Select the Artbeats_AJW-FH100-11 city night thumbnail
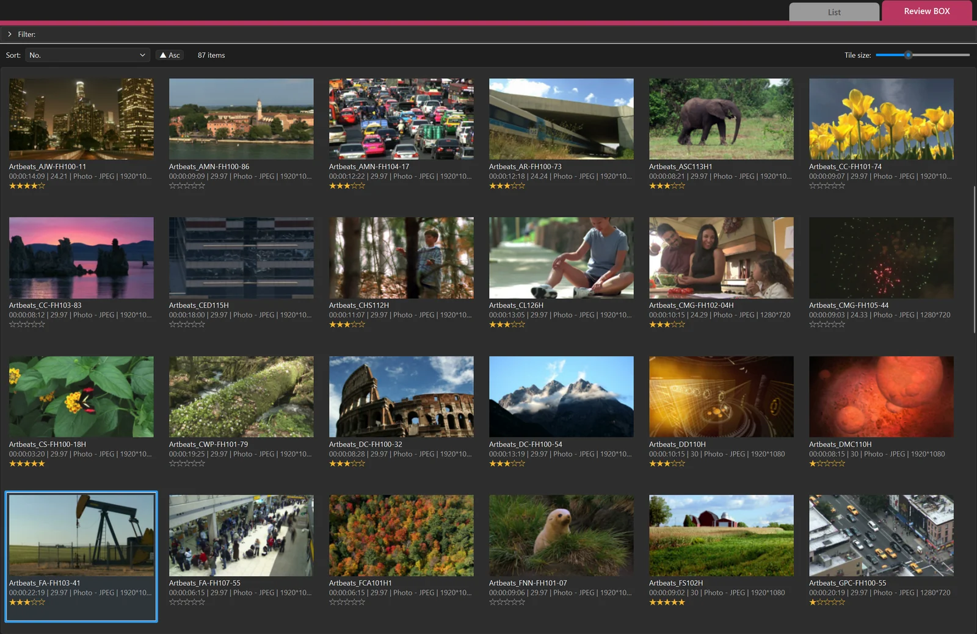The image size is (977, 634). click(81, 119)
